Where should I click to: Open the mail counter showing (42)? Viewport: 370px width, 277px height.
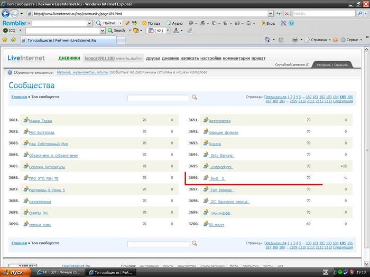(156, 31)
